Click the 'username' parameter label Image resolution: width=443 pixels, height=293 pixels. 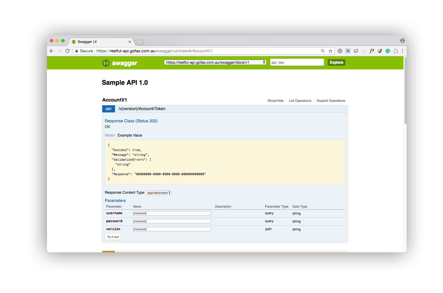(x=114, y=213)
